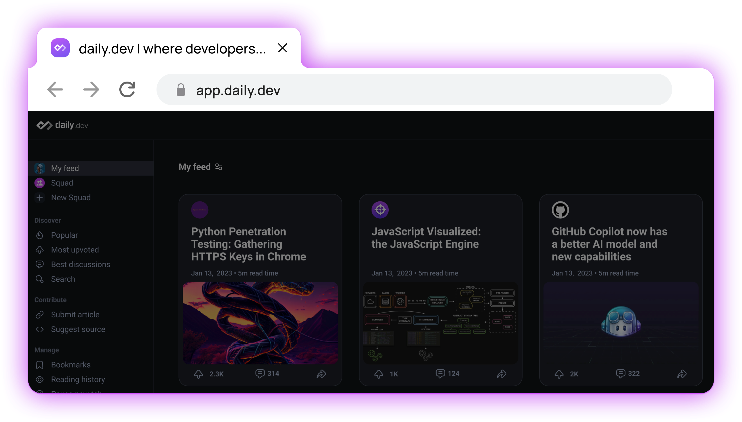Viewport: 742px width, 422px height.
Task: Open the Squad section
Action: point(61,183)
